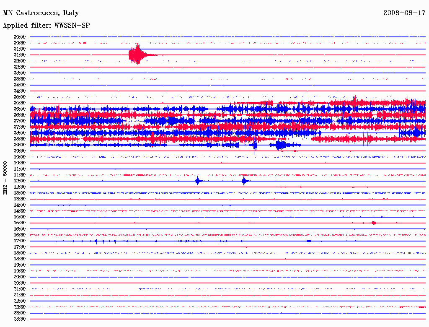Select the 04:00 time label
Screen dimensions: 429x327
pos(20,85)
